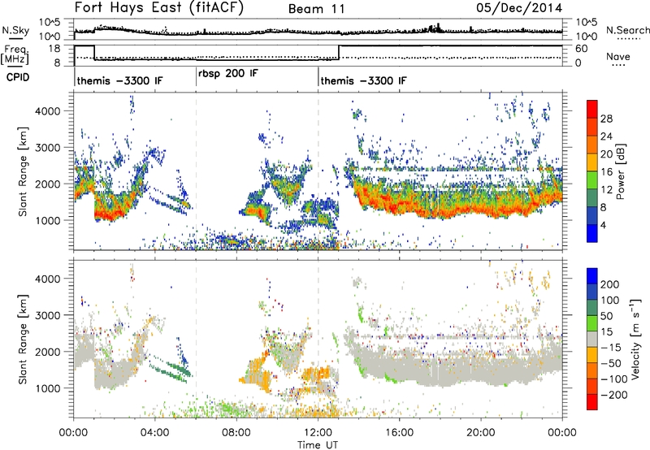Click the '16:00' time axis tick
Image resolution: width=650 pixels, height=450 pixels.
(x=399, y=433)
